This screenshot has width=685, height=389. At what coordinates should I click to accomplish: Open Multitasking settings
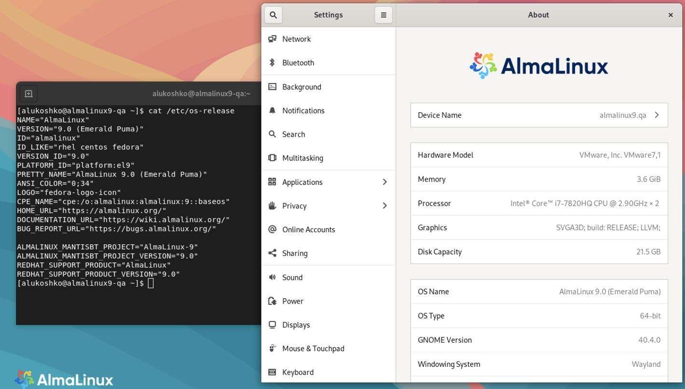point(302,157)
